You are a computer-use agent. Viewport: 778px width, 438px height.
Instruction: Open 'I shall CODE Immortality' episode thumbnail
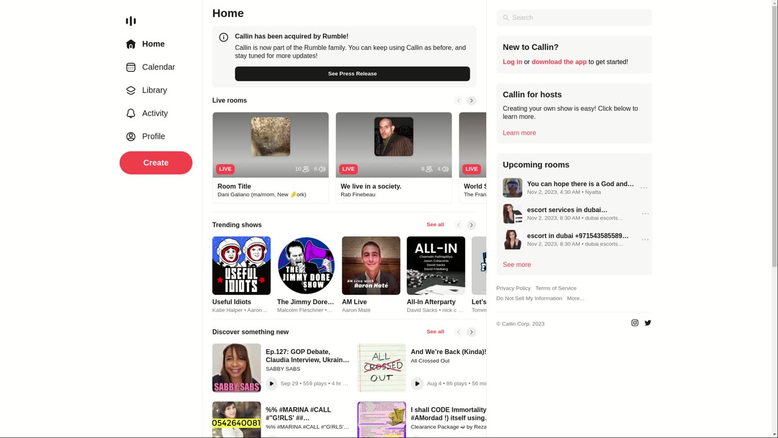pyautogui.click(x=382, y=420)
